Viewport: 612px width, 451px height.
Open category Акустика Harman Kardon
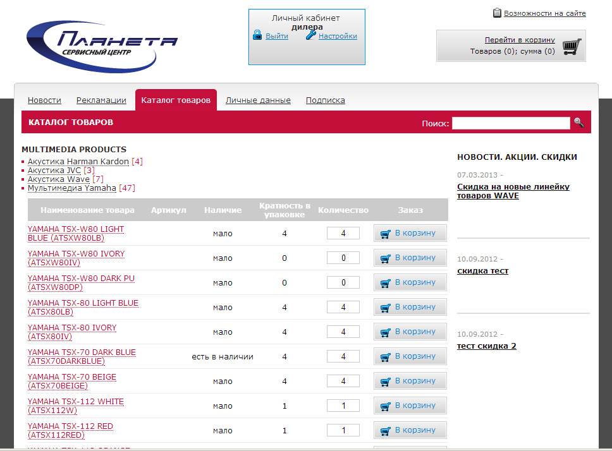tap(78, 161)
